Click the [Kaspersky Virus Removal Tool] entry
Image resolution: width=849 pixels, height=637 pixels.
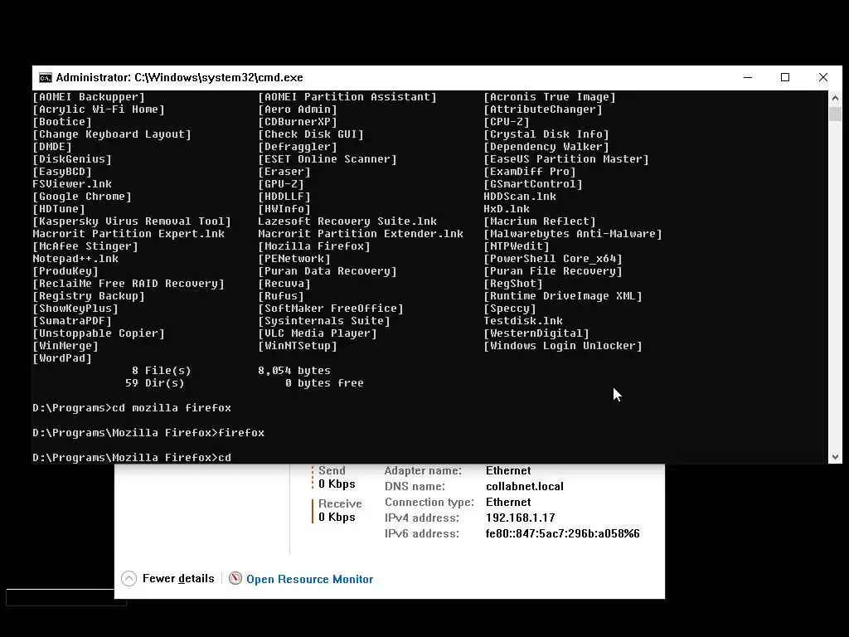click(132, 221)
